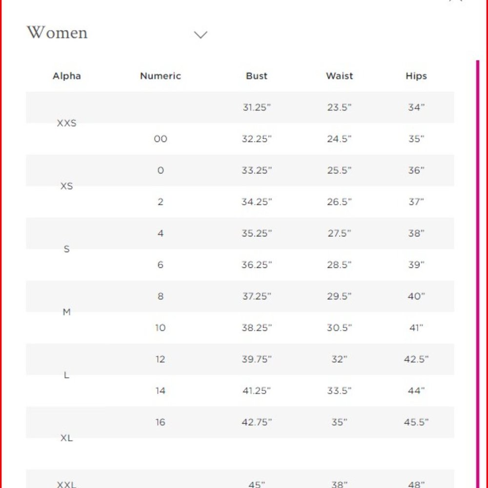Screen dimensions: 488x488
Task: Click the Waist column header
Action: click(x=339, y=76)
